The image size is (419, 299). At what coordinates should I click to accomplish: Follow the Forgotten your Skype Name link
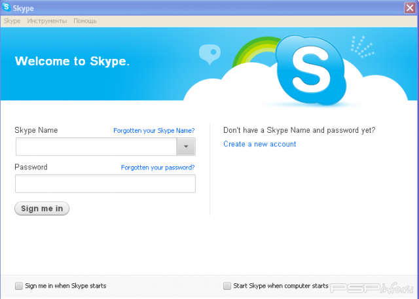[154, 131]
